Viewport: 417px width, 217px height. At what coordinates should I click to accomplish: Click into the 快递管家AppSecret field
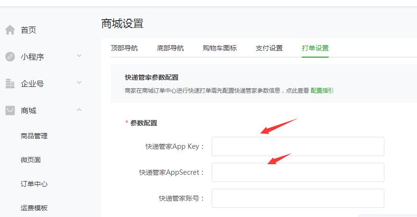tap(298, 172)
